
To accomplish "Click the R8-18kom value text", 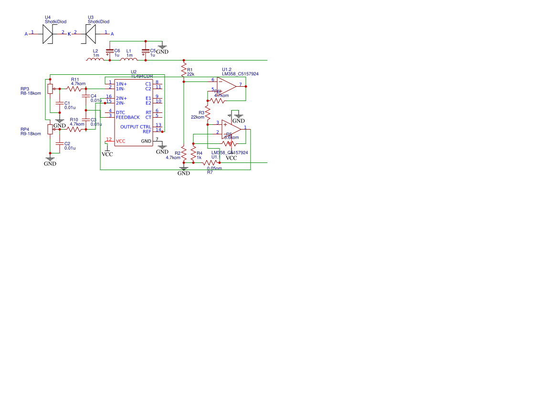I will [x=31, y=93].
